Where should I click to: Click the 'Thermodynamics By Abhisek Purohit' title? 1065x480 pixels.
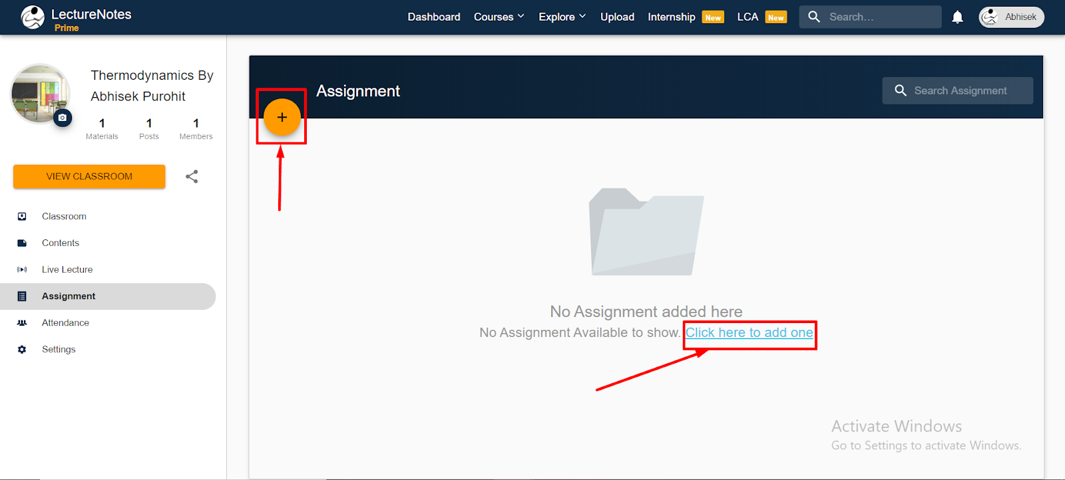(152, 86)
